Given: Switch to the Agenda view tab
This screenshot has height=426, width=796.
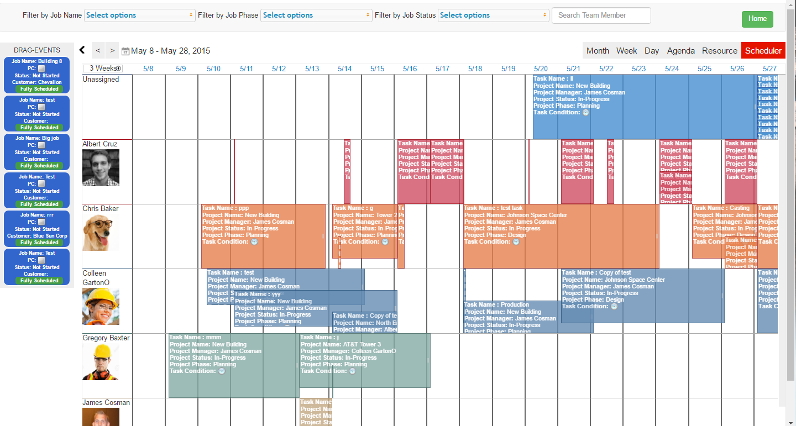Looking at the screenshot, I should pyautogui.click(x=680, y=50).
